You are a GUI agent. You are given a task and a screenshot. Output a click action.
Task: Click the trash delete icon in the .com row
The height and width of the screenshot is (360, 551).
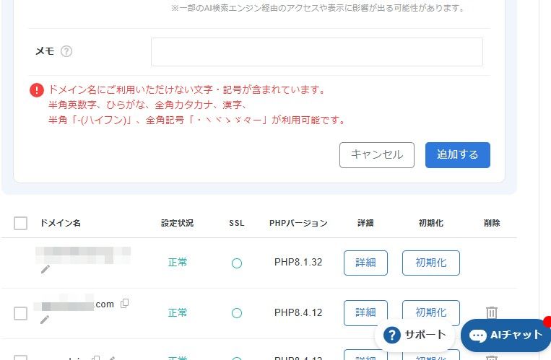pyautogui.click(x=492, y=312)
